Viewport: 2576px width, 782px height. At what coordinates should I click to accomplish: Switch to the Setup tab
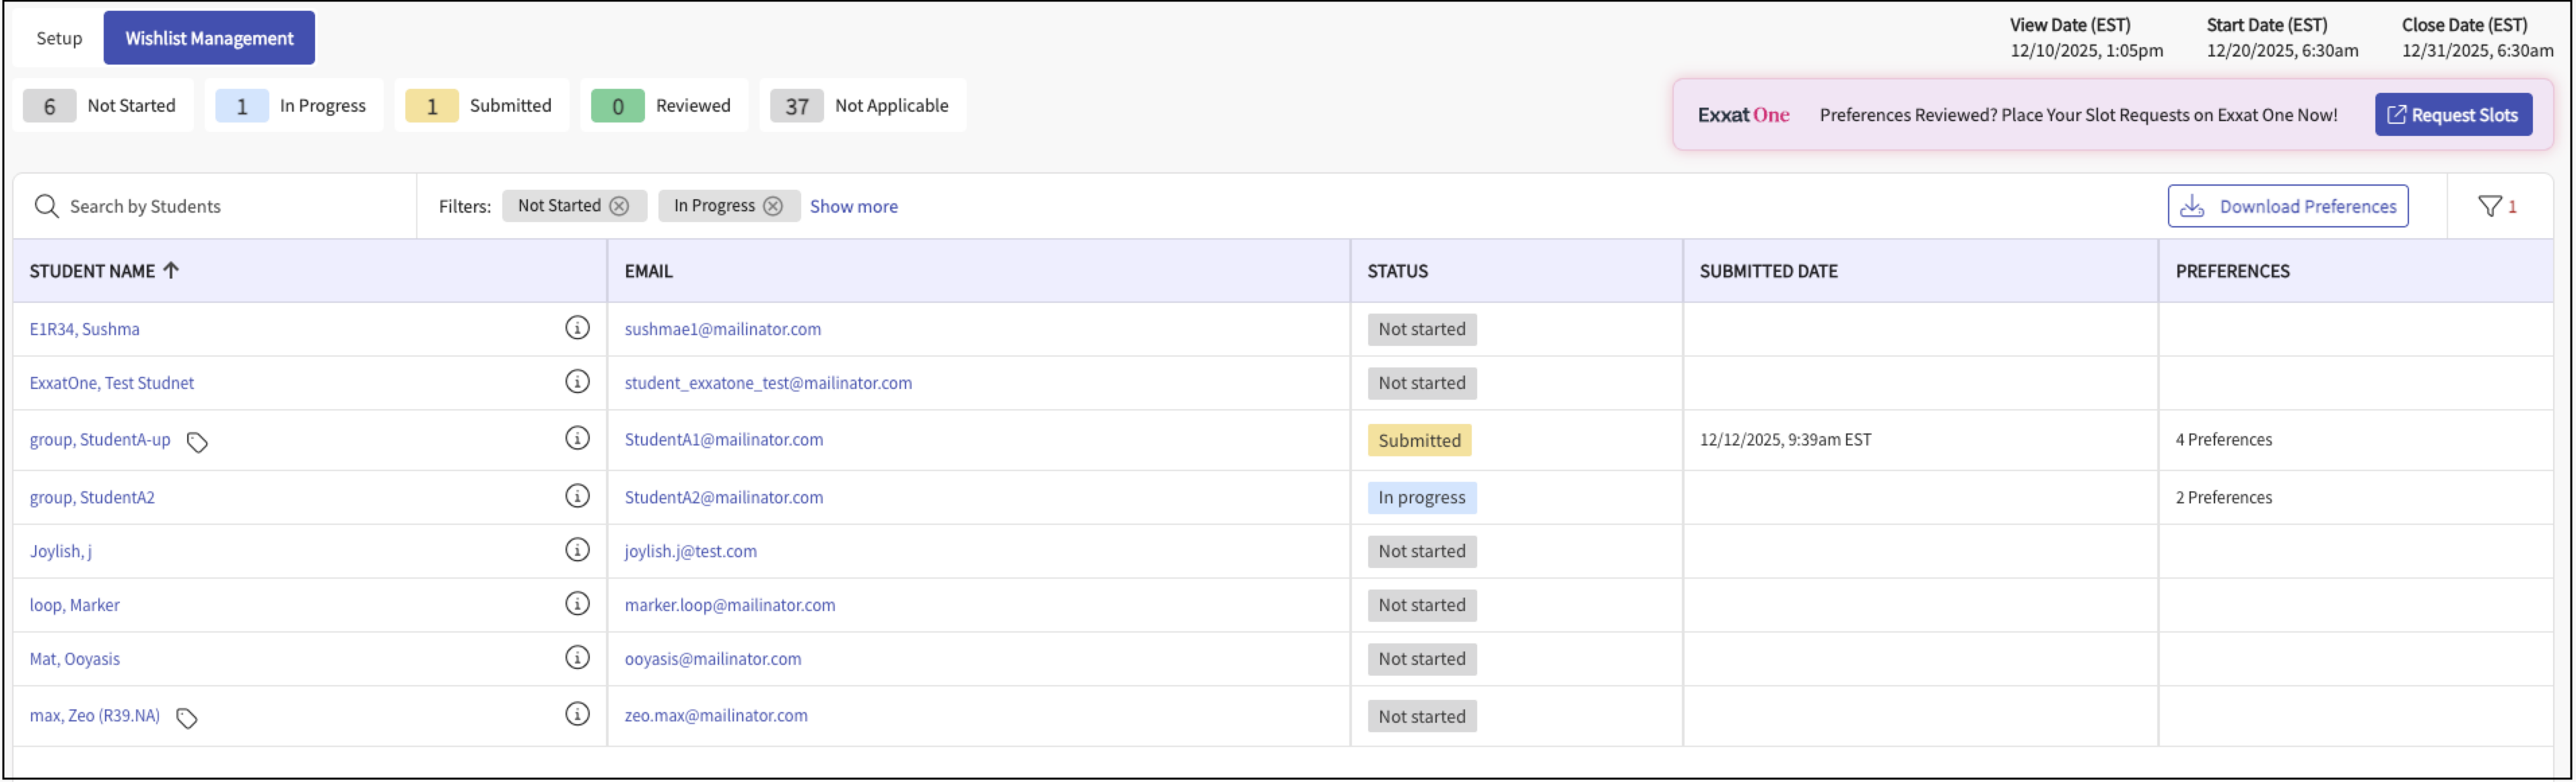59,38
